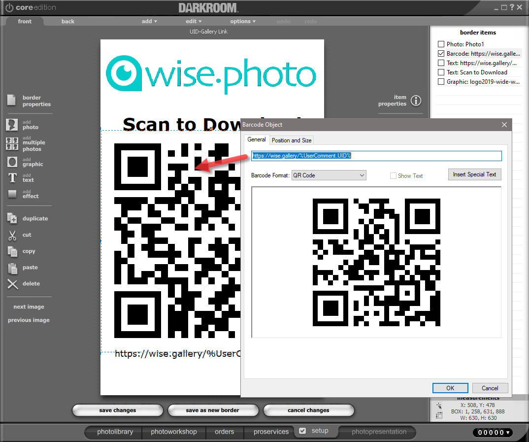The image size is (529, 442).
Task: Close the Barcode Object dialog
Action: click(x=504, y=125)
